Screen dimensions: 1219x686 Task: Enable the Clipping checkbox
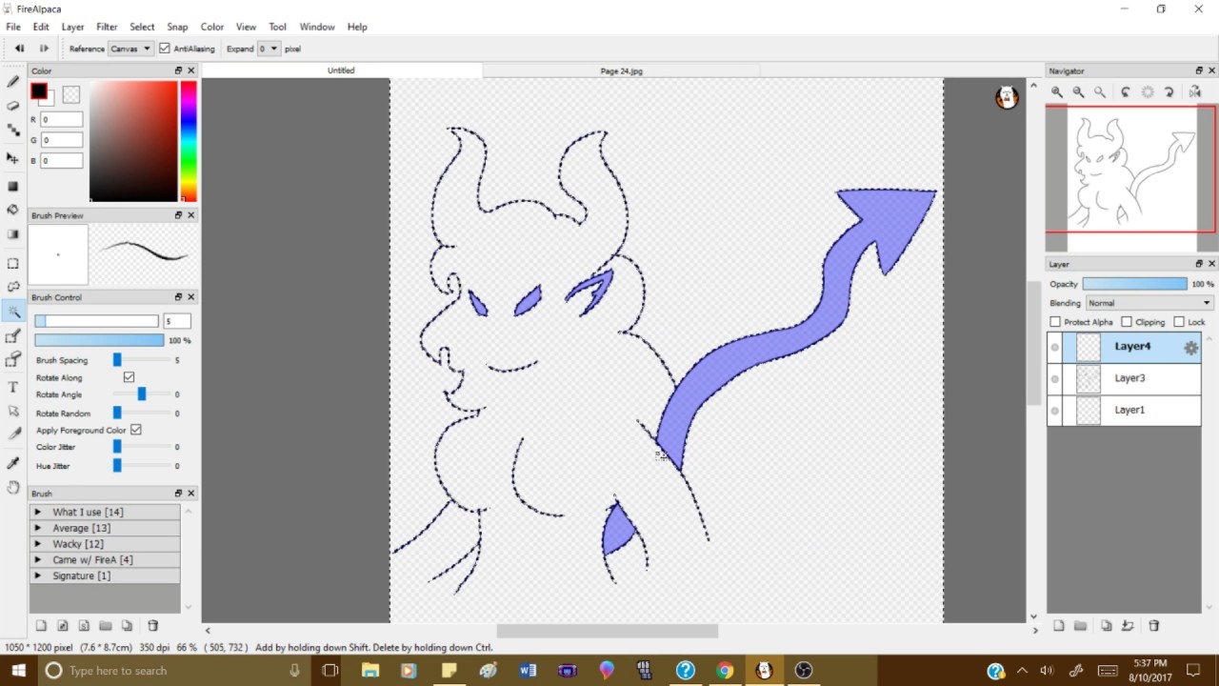click(1127, 322)
